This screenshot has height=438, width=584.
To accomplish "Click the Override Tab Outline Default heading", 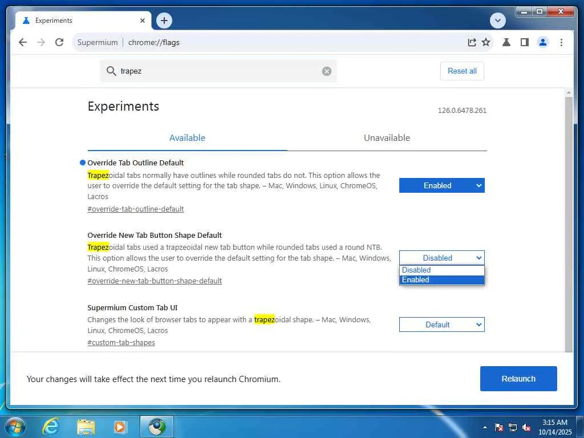I will click(135, 163).
